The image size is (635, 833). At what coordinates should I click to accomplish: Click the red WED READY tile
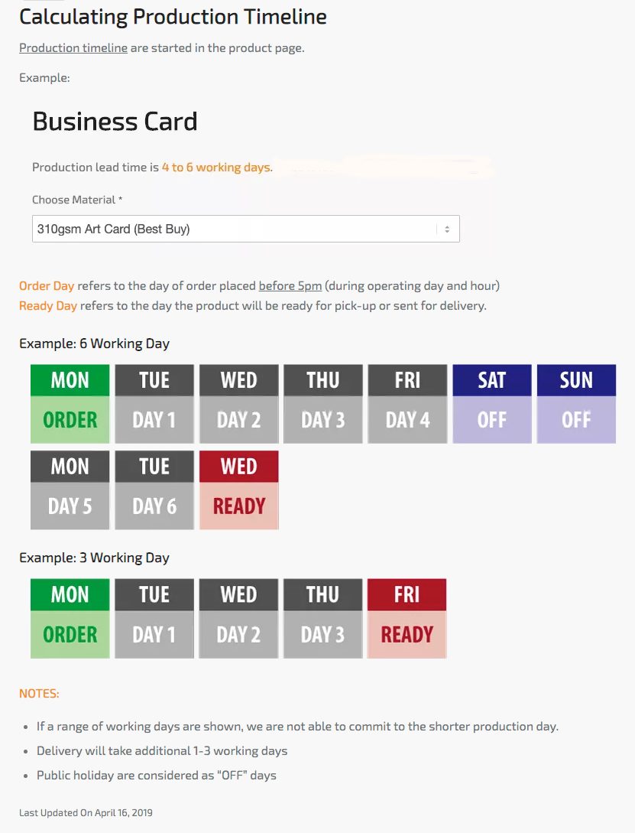(238, 490)
